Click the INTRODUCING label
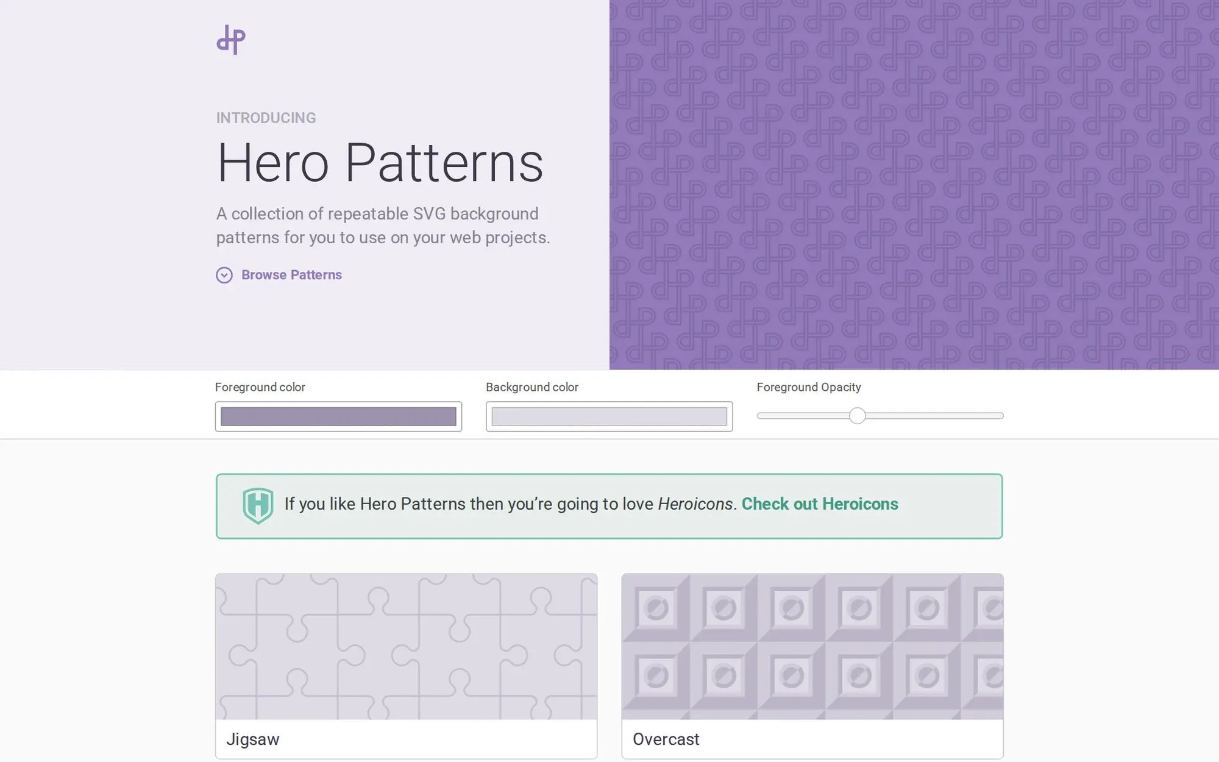 point(266,118)
